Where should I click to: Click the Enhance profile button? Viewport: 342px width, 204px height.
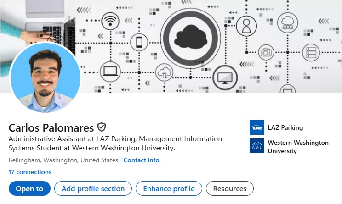click(x=169, y=188)
